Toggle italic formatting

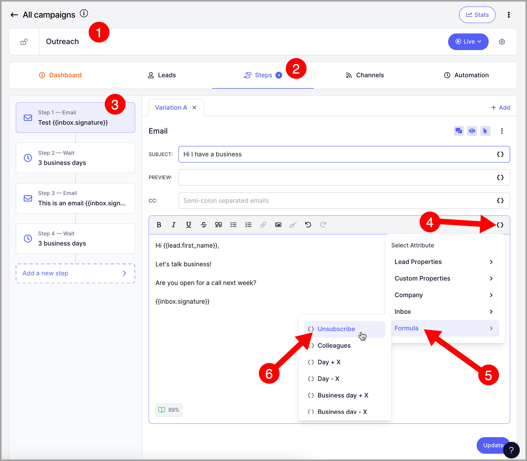coord(174,225)
